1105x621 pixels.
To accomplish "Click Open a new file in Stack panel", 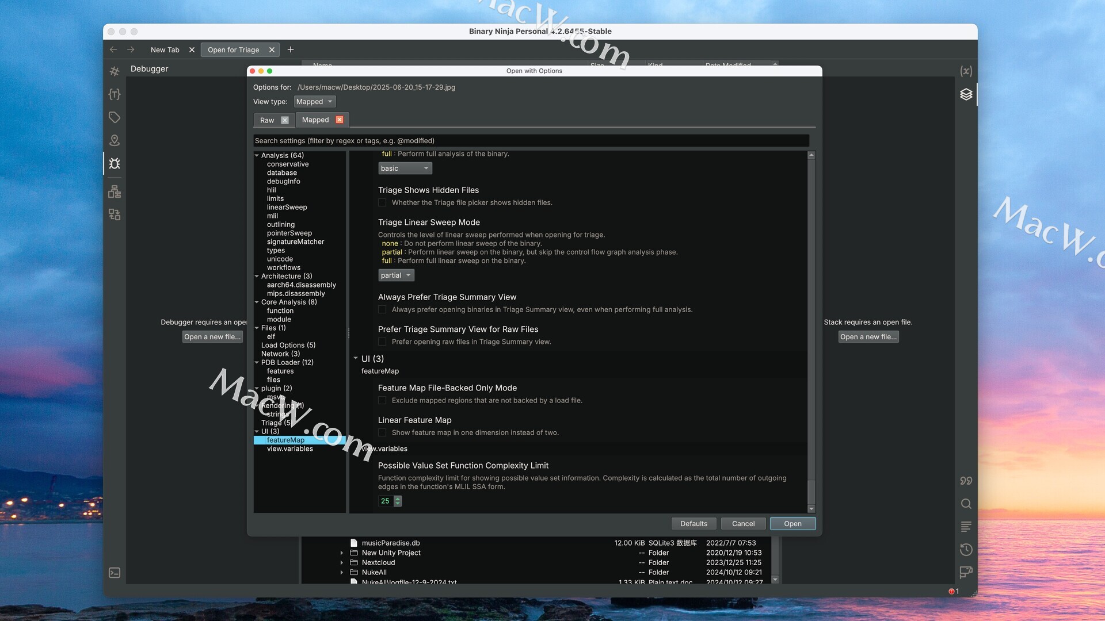I will point(868,337).
